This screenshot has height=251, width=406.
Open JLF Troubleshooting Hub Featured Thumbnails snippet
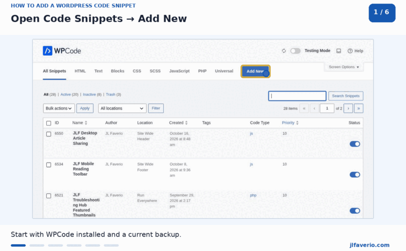(x=86, y=205)
